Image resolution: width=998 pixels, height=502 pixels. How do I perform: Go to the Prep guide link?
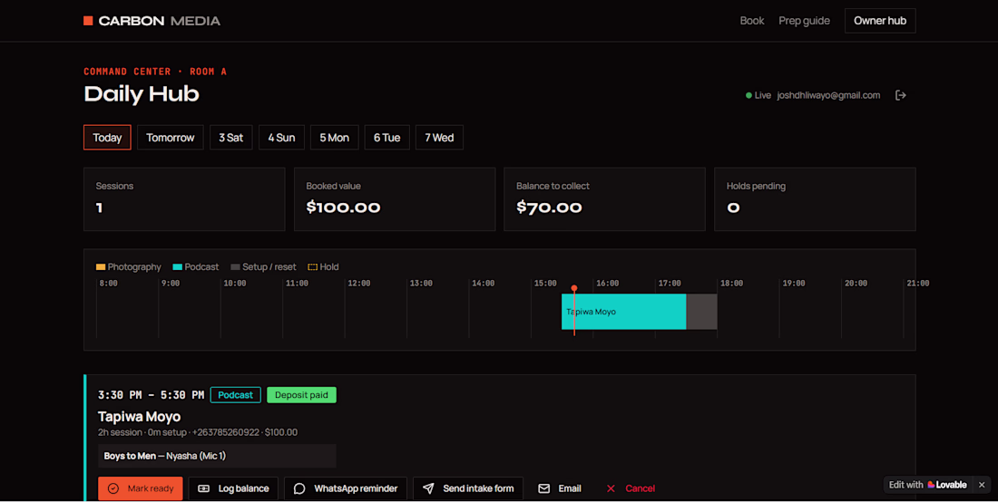click(x=804, y=21)
